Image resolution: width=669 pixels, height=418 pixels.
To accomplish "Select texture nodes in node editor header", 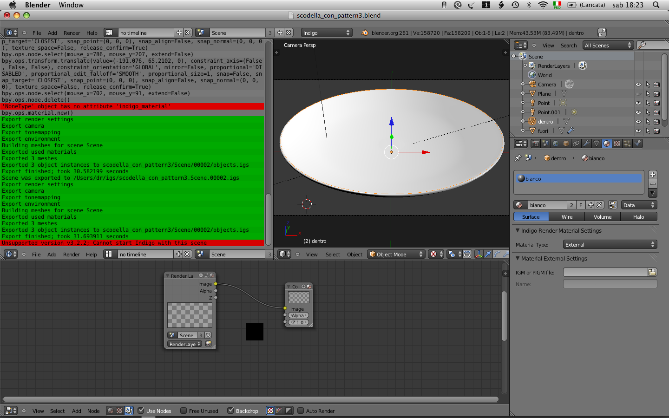I will 119,411.
